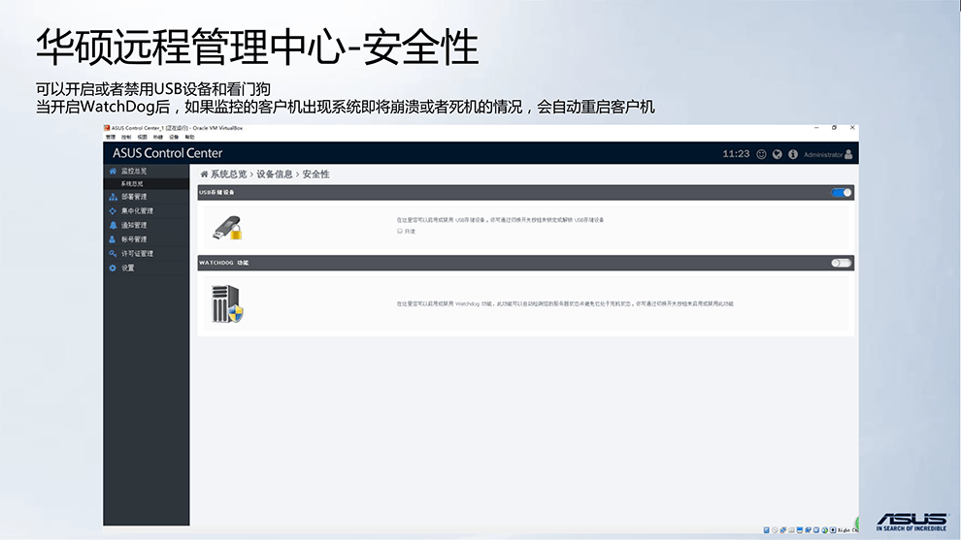This screenshot has width=961, height=540.
Task: Click the USB drive with padlock image
Action: pyautogui.click(x=227, y=228)
